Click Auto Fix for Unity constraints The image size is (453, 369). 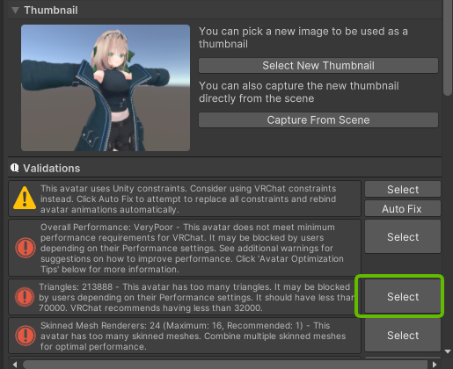[403, 209]
